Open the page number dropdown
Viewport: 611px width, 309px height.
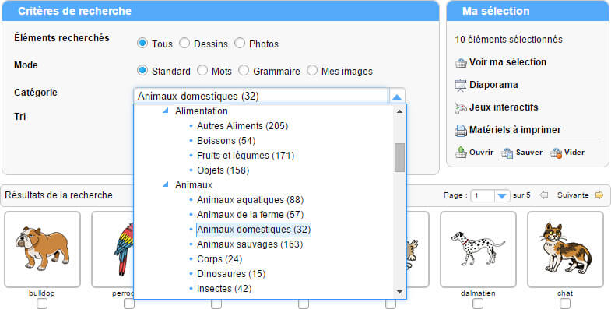pyautogui.click(x=502, y=195)
